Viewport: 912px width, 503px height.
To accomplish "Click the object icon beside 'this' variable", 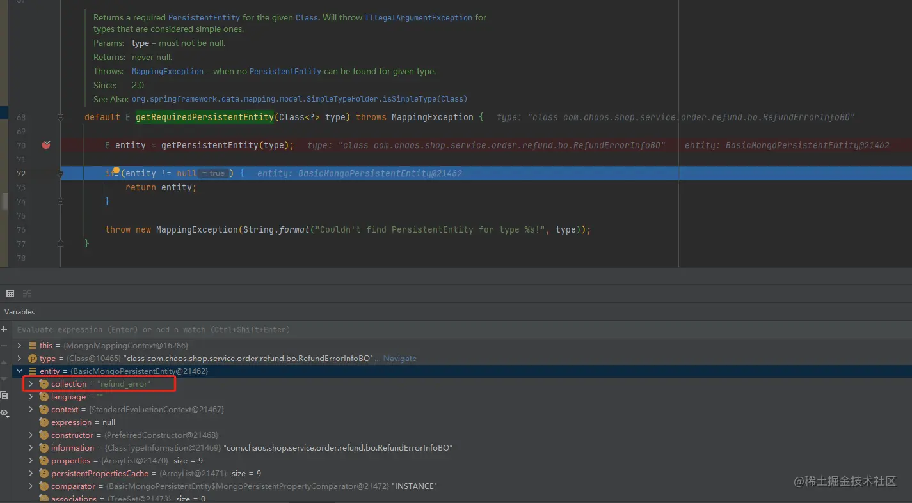I will point(33,346).
